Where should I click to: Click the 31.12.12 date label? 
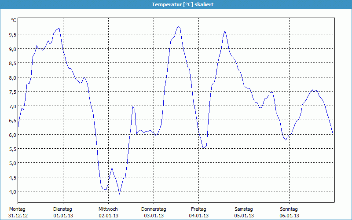tap(18, 216)
